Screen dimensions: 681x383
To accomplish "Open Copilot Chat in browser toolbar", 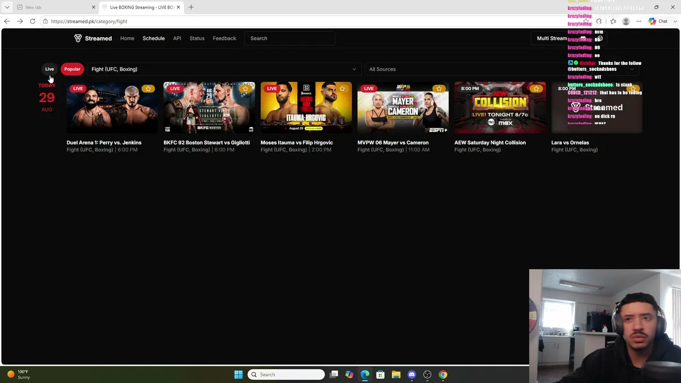I will click(658, 21).
